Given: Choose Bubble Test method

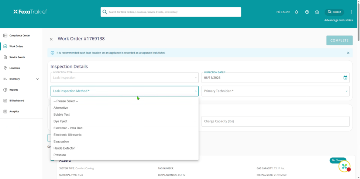Looking at the screenshot, I should [124, 115].
